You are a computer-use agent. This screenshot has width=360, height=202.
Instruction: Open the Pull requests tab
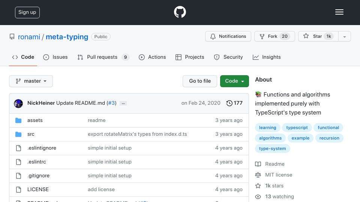[103, 57]
